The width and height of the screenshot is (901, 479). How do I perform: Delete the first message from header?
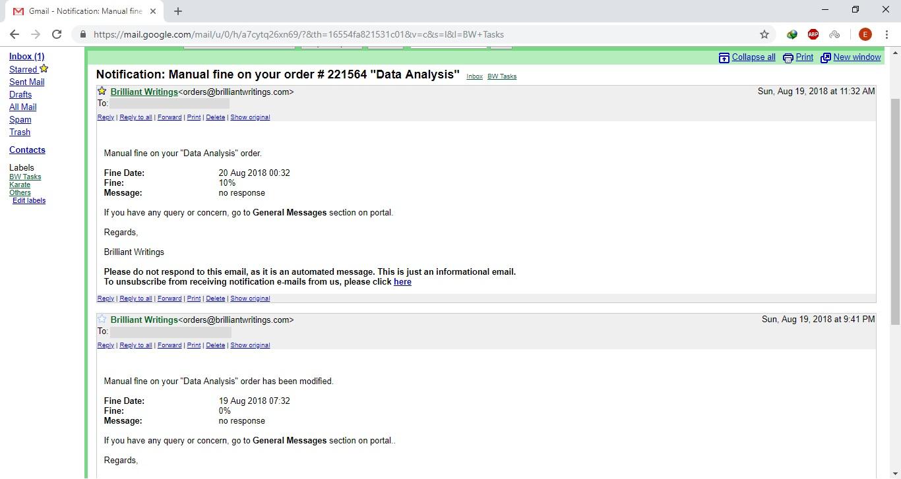(215, 117)
